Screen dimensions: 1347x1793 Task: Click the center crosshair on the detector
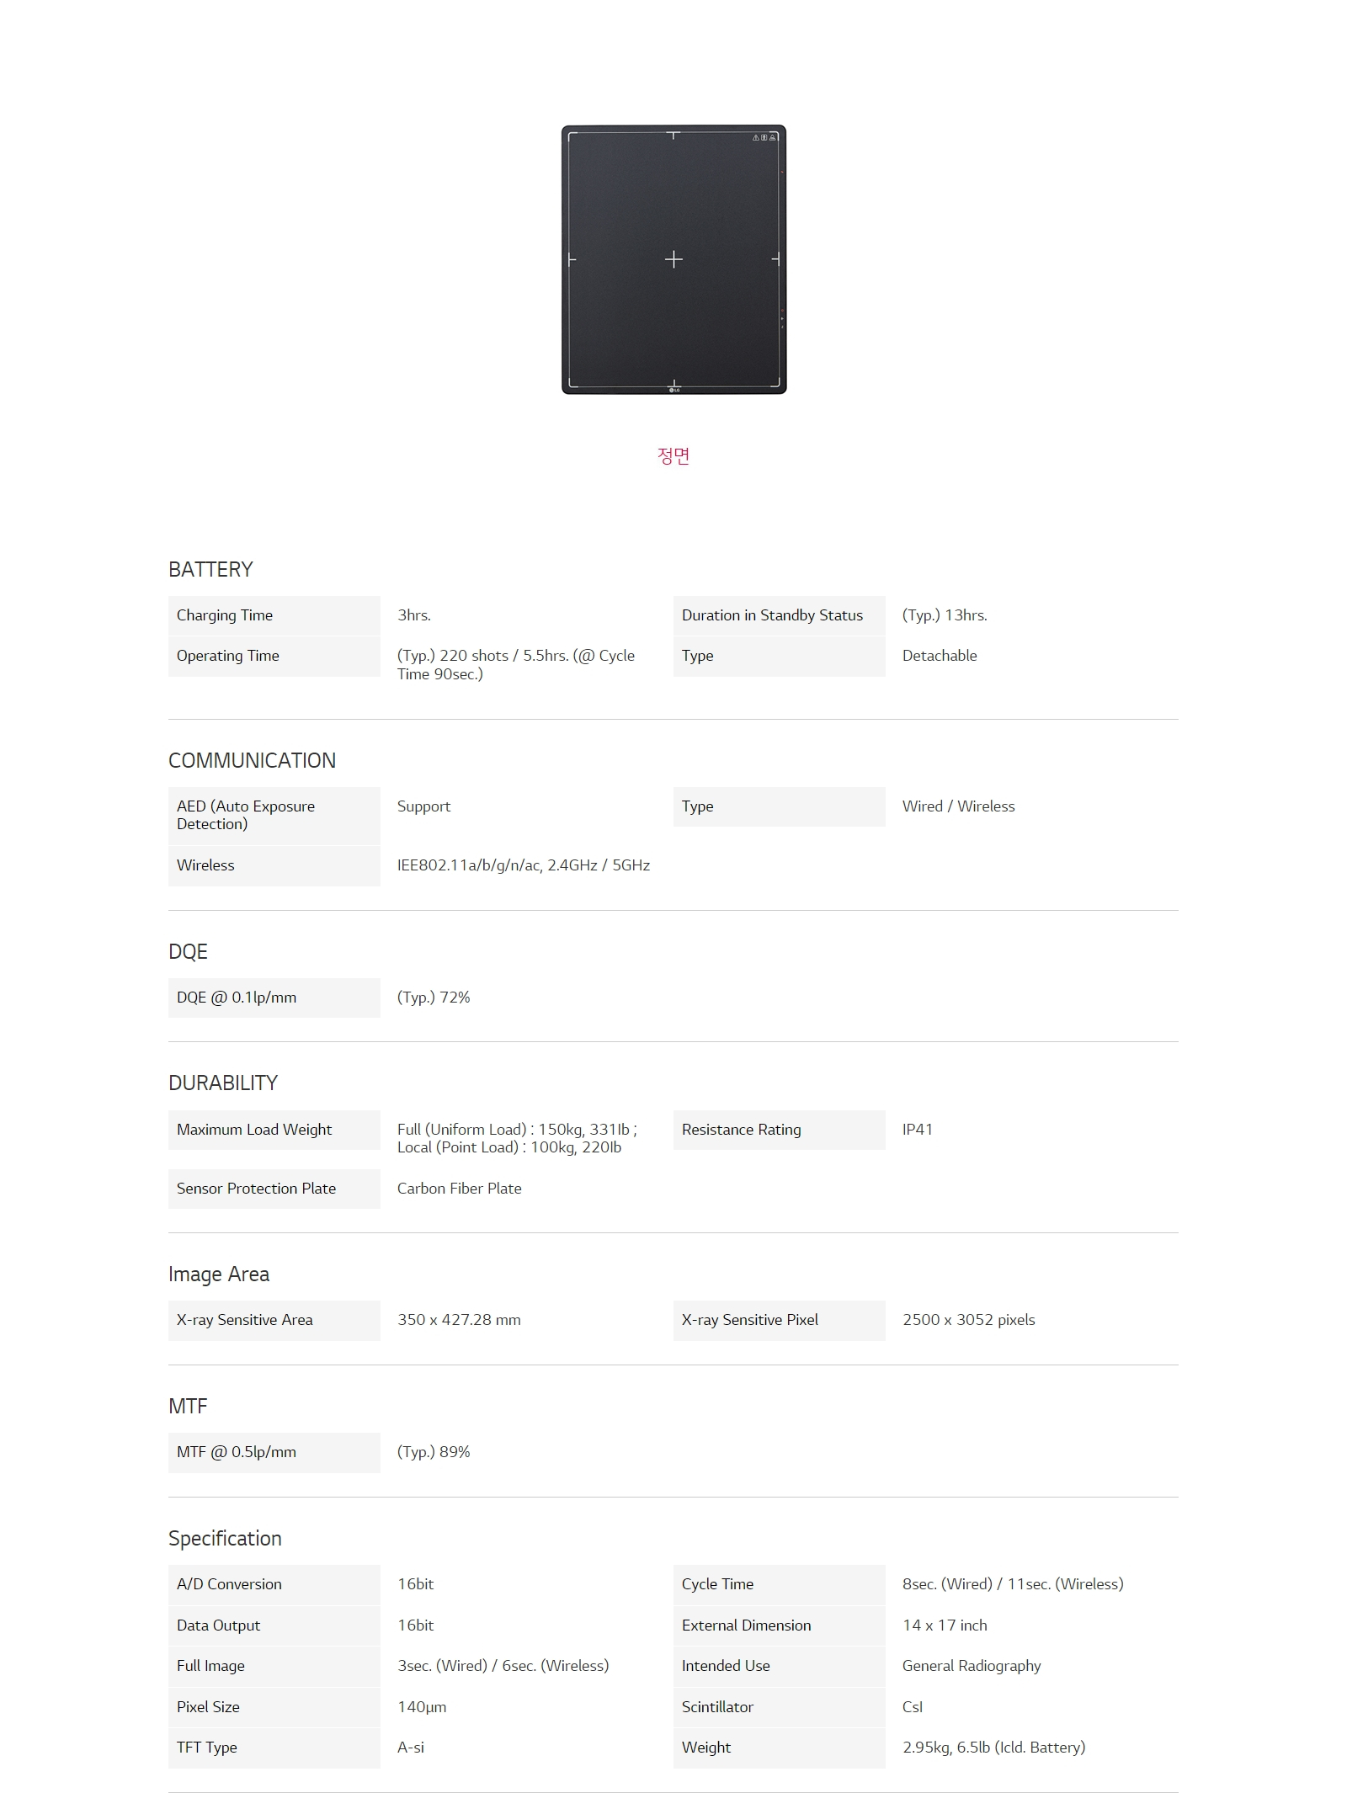[673, 259]
